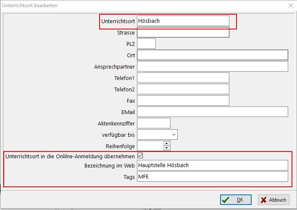Cancel using the Abbruch button
The height and width of the screenshot is (210, 297).
[273, 199]
